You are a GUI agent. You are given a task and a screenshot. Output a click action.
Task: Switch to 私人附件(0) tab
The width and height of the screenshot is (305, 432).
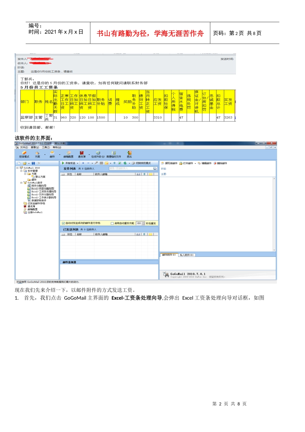[187, 255]
